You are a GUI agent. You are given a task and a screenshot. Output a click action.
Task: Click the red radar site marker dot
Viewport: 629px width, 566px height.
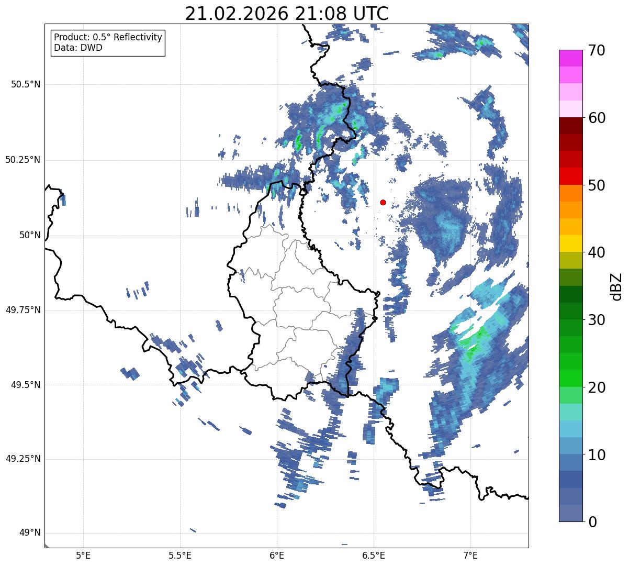(383, 202)
